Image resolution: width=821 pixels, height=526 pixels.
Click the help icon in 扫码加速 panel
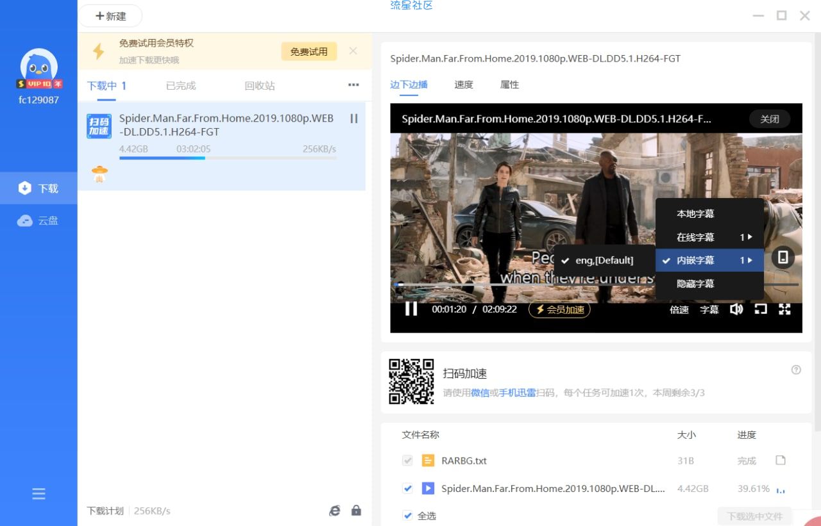pos(796,370)
